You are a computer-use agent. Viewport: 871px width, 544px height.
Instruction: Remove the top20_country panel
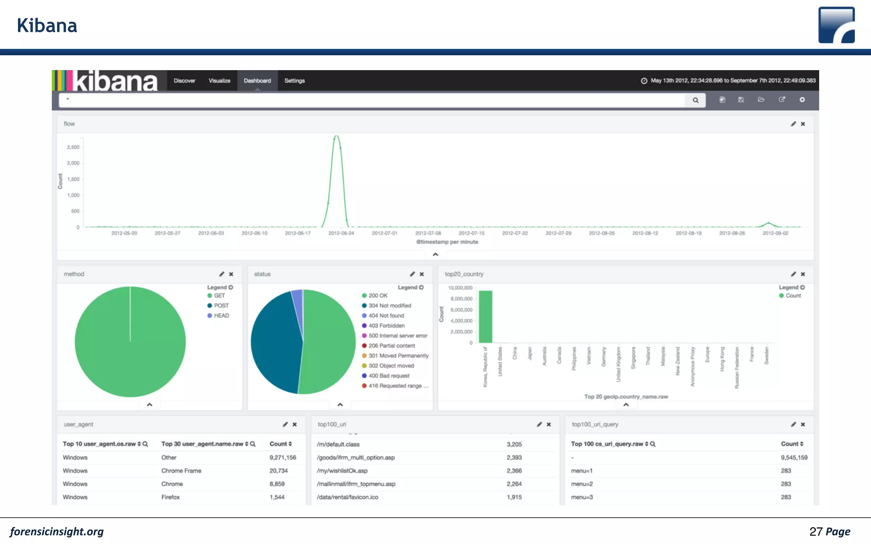pyautogui.click(x=803, y=274)
